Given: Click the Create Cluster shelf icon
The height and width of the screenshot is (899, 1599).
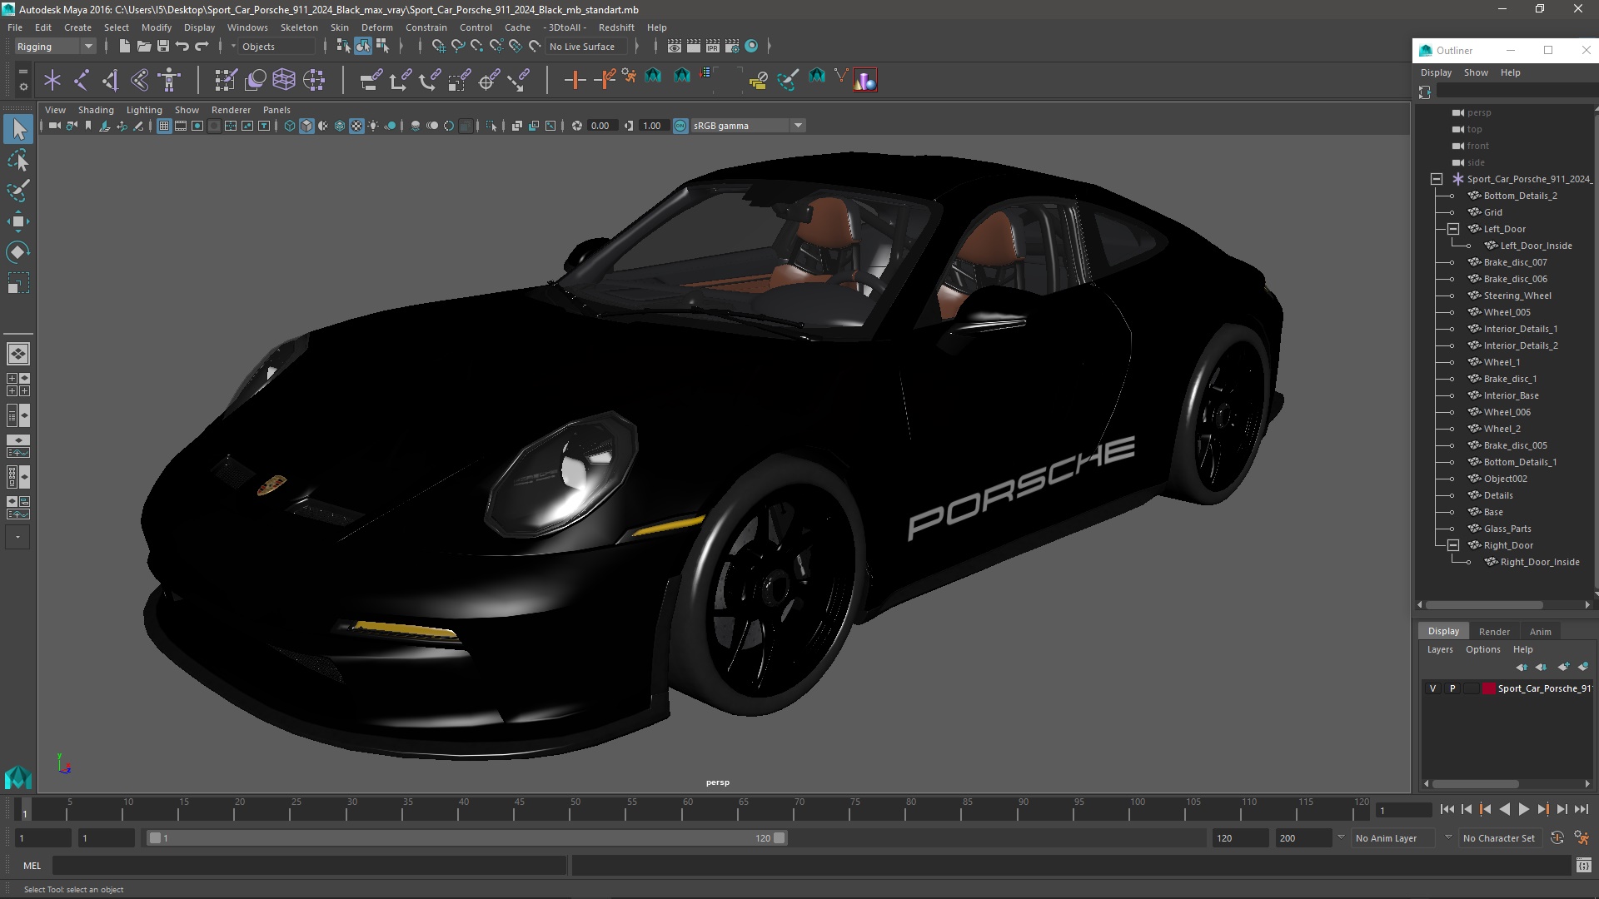Looking at the screenshot, I should (x=314, y=80).
